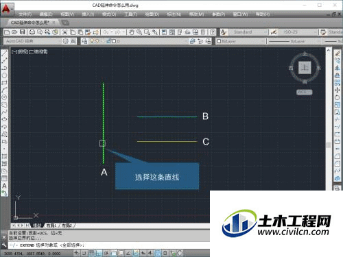Select the Pan hand tool

click(x=132, y=32)
